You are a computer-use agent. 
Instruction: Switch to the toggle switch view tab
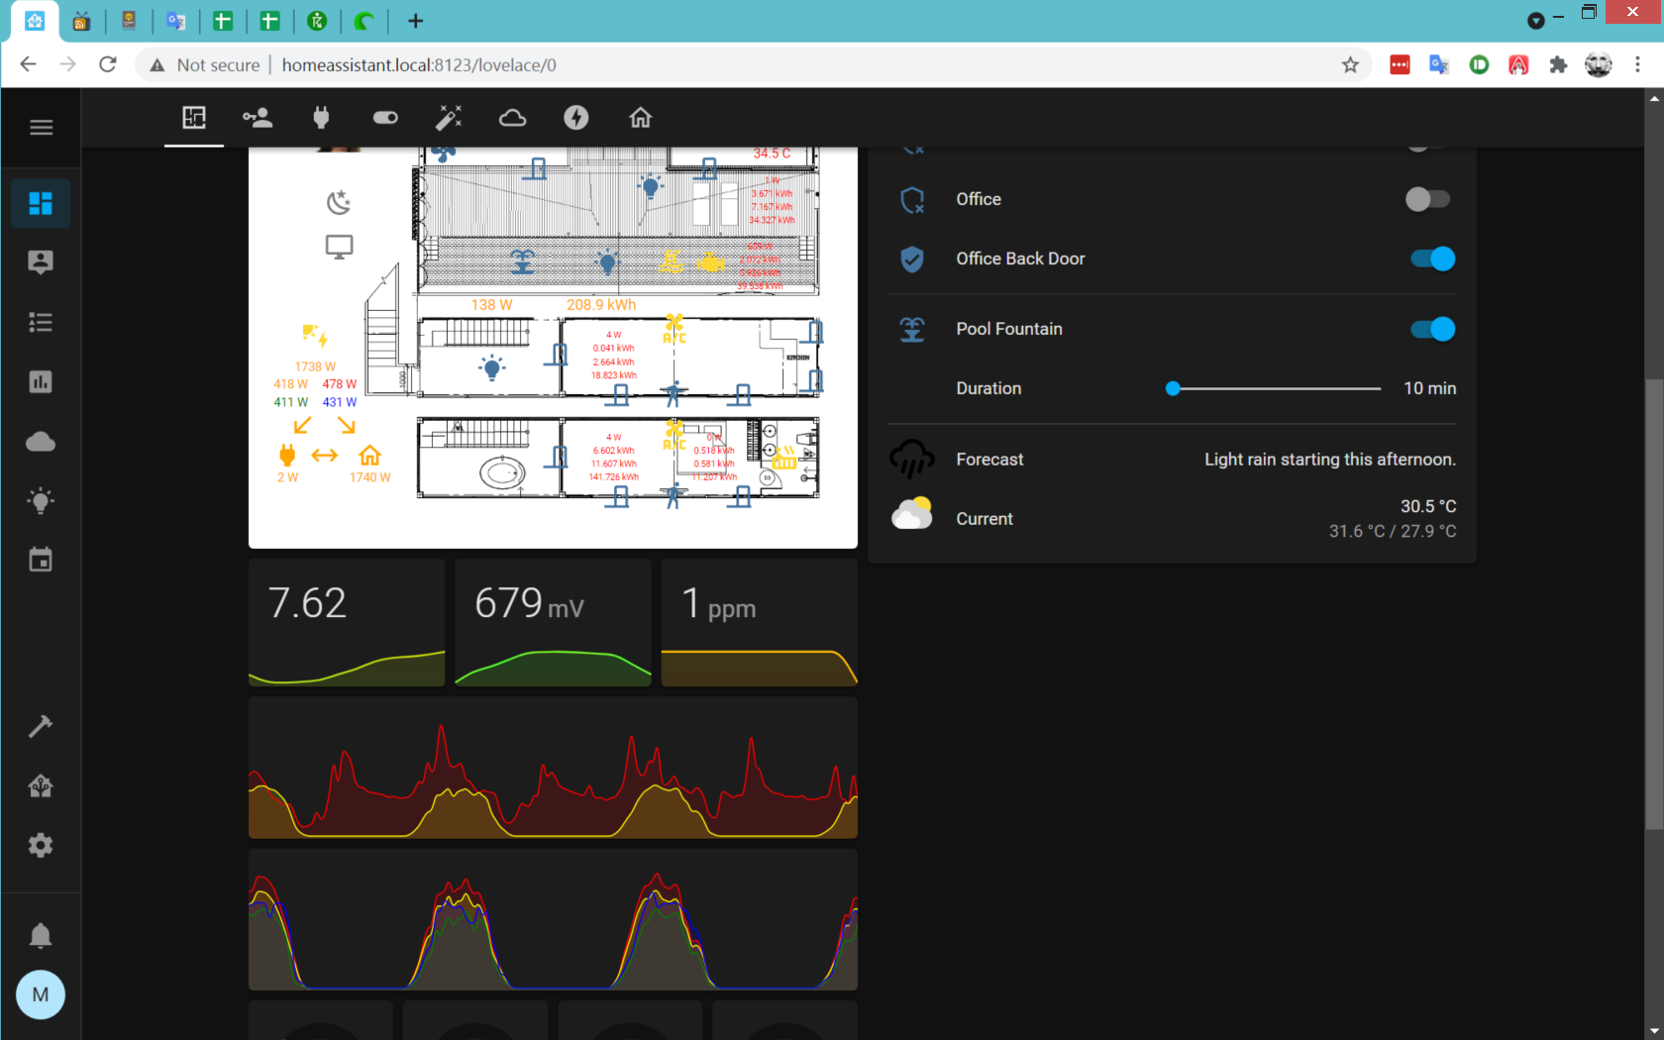385,118
